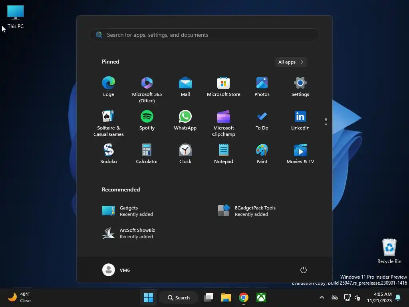Select the Recycle Bin desktop icon
This screenshot has width=409, height=307.
click(x=389, y=251)
